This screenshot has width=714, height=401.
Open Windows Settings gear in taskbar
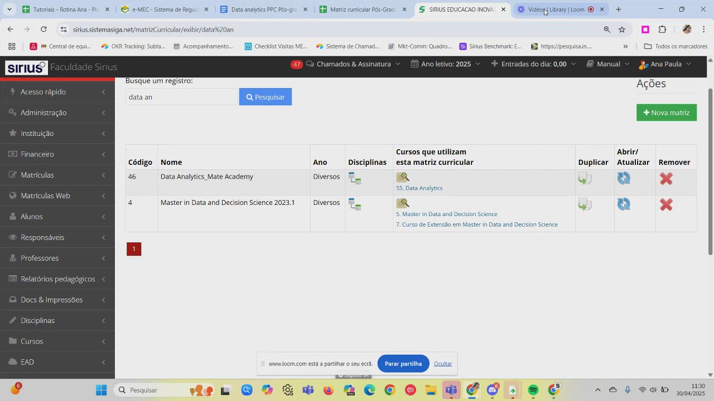pos(287,390)
